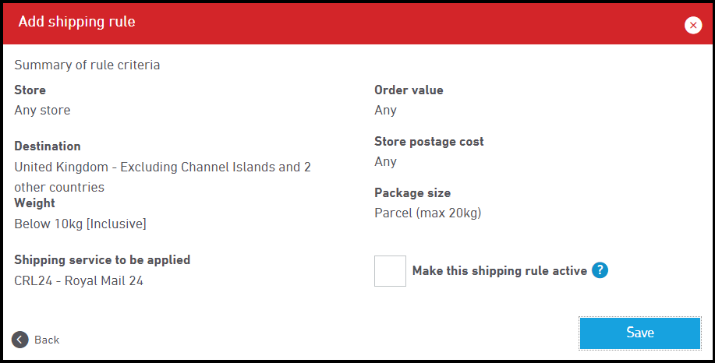Click the Back arrow icon

tap(20, 340)
